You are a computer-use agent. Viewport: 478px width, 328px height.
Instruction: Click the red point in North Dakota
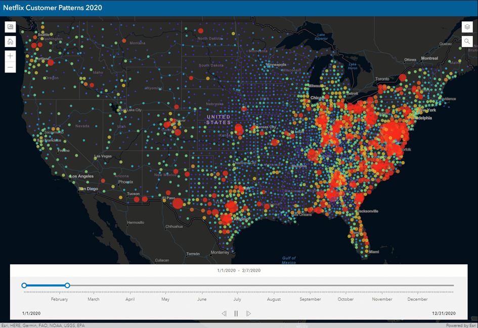[x=201, y=31]
